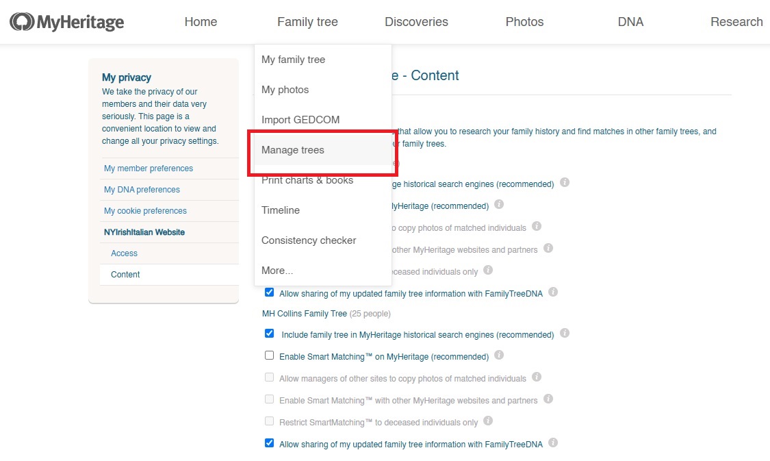Uncheck Allow sharing with FamilyTreeDNA checkbox under MH Collins
The image size is (770, 461).
(x=269, y=443)
